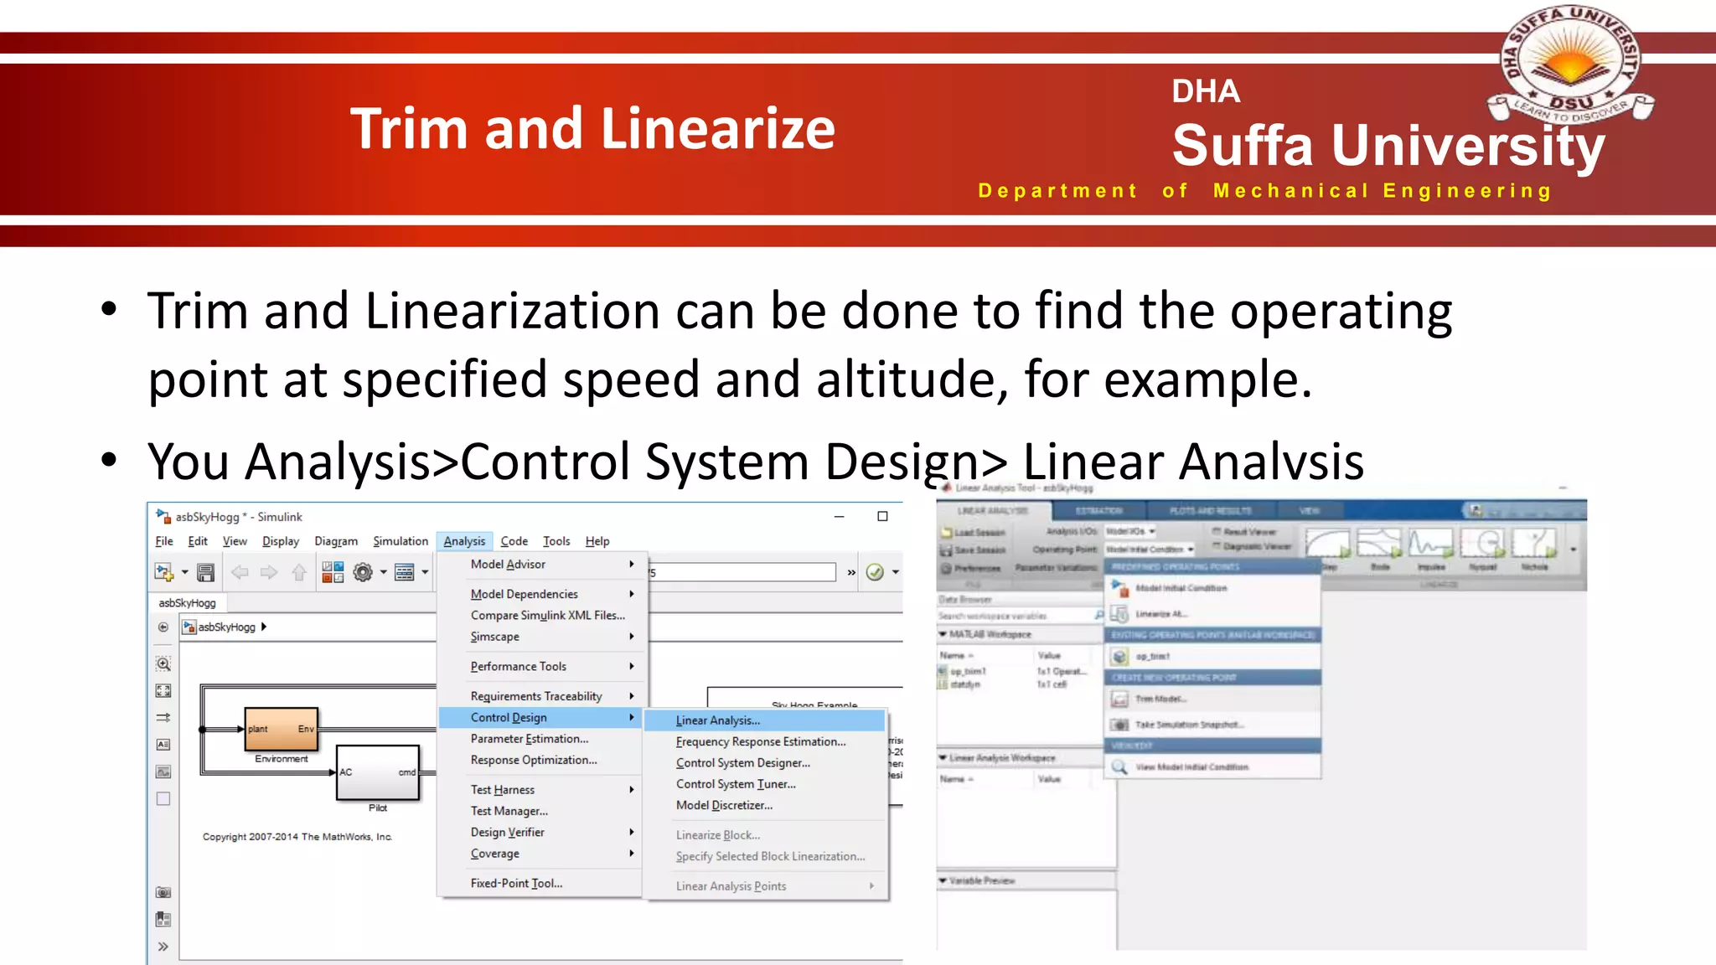This screenshot has height=965, width=1716.
Task: Expand the palette double-chevron at bottom
Action: click(x=163, y=947)
